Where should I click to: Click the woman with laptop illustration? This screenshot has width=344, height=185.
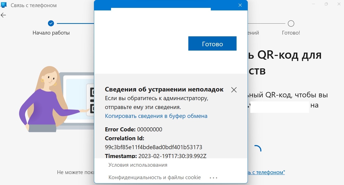pyautogui.click(x=57, y=99)
